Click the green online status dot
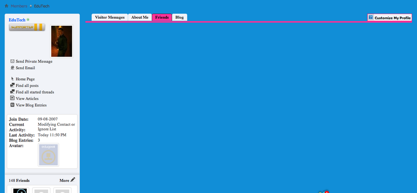 [28, 20]
